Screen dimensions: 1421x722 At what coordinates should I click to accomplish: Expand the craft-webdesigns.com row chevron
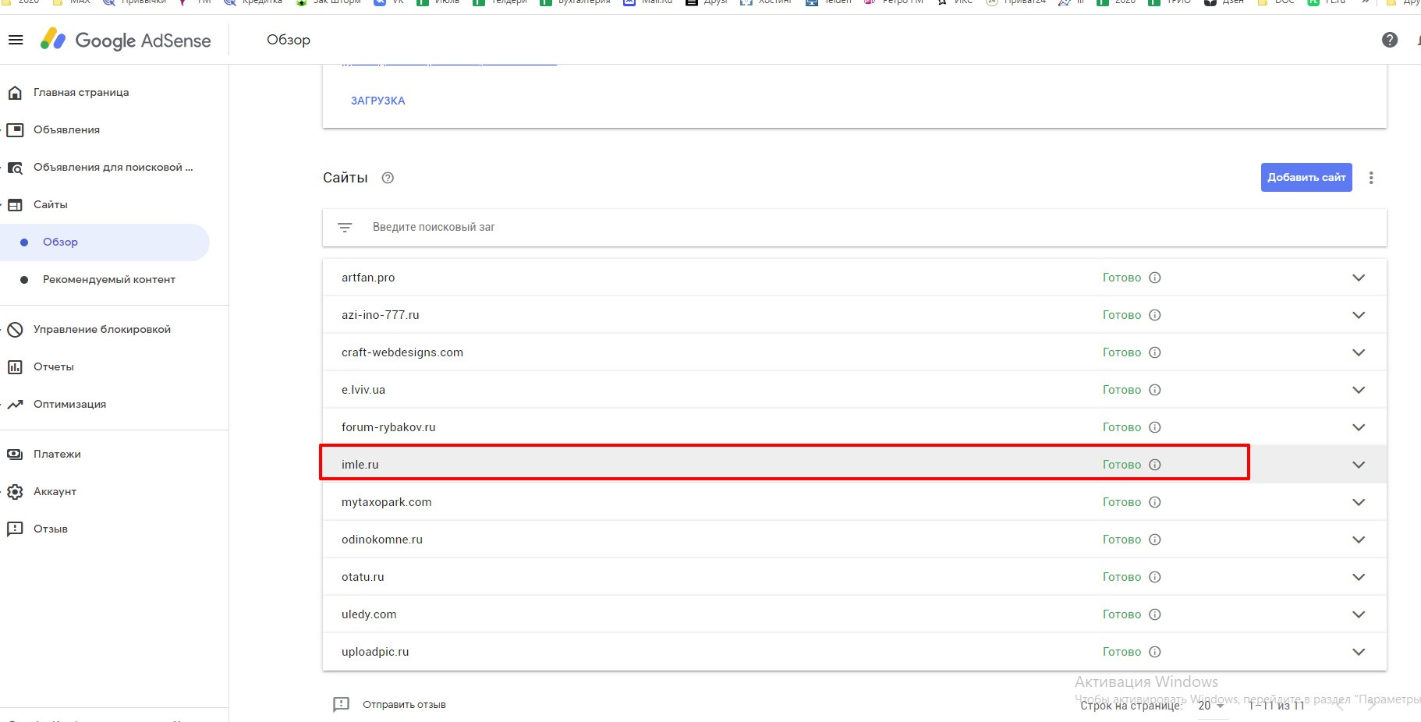[1359, 352]
